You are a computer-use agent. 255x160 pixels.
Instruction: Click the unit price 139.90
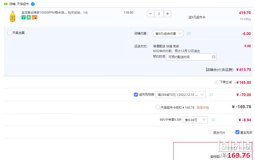pyautogui.click(x=128, y=13)
